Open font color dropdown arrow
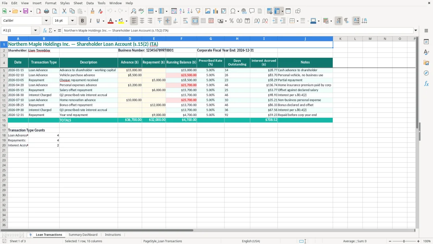433x244 pixels. [116, 21]
